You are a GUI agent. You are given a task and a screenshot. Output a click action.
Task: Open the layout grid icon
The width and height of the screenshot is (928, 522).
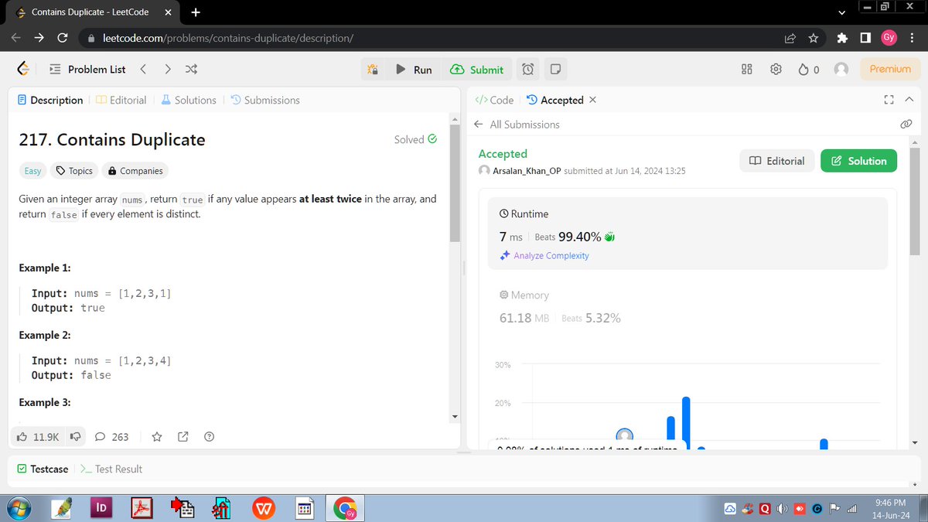pos(747,70)
